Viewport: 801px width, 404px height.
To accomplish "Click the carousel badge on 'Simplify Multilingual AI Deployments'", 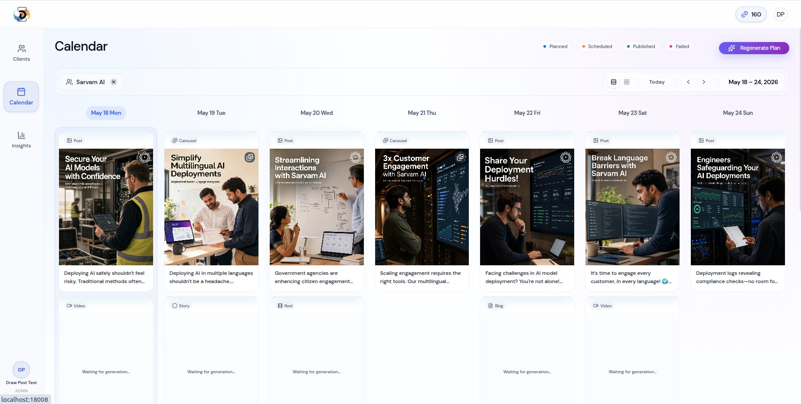I will coord(250,157).
